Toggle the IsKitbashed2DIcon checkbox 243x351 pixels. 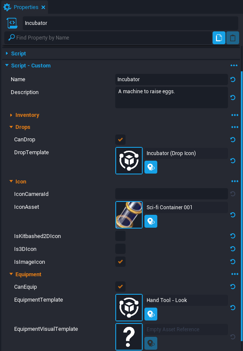[120, 236]
